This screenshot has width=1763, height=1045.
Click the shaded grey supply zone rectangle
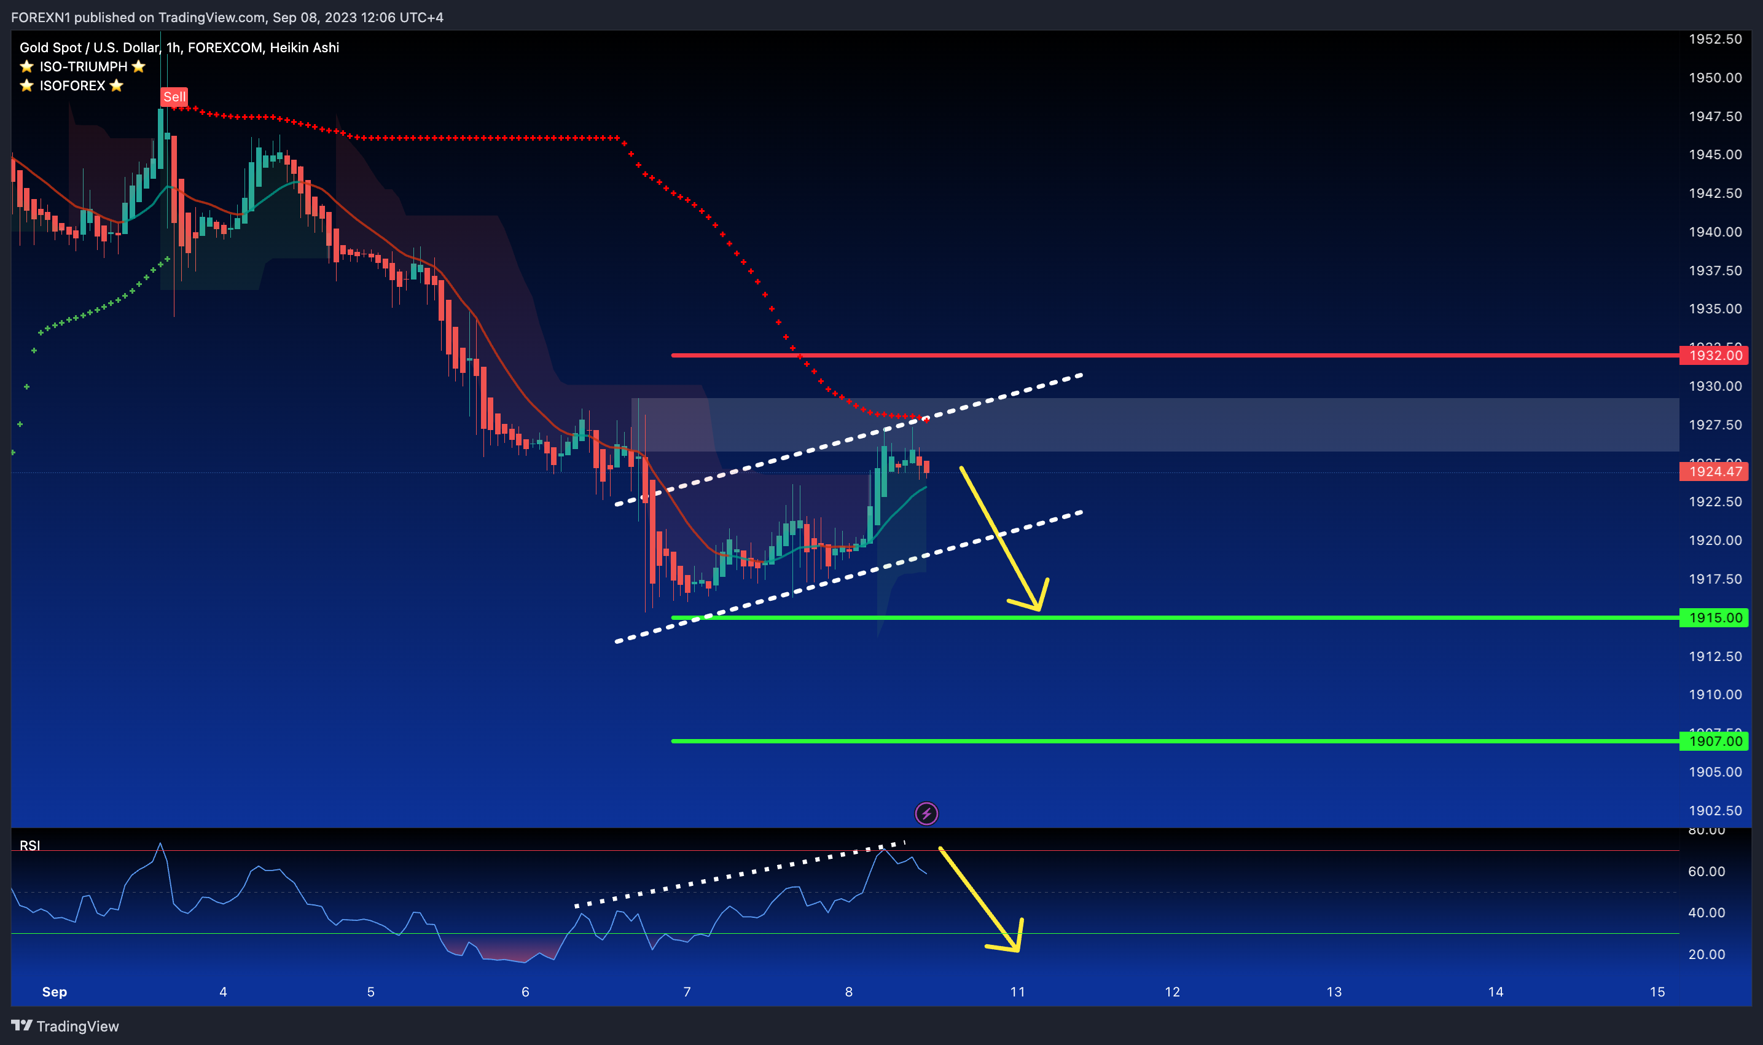(x=1155, y=425)
